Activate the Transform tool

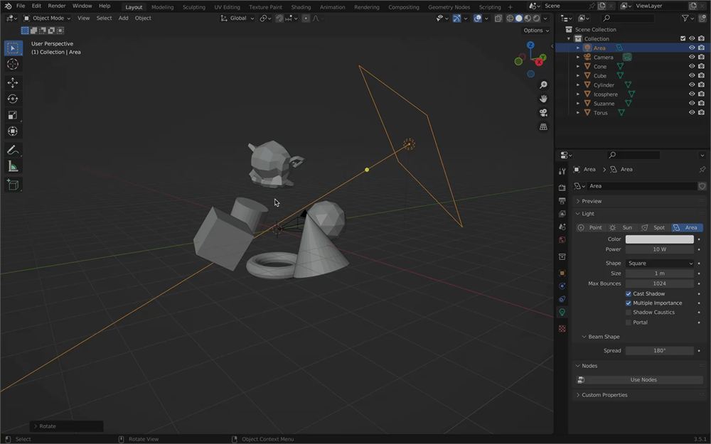point(13,131)
